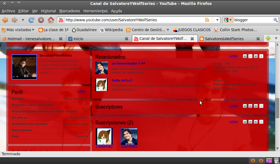Image resolution: width=280 pixels, height=164 pixels.
Task: Open the Marcadores menu
Action: (70, 11)
